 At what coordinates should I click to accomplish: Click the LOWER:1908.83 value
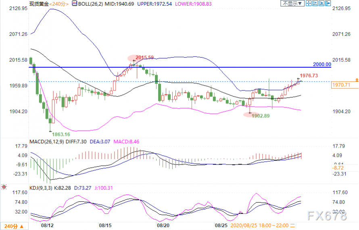pyautogui.click(x=193, y=4)
